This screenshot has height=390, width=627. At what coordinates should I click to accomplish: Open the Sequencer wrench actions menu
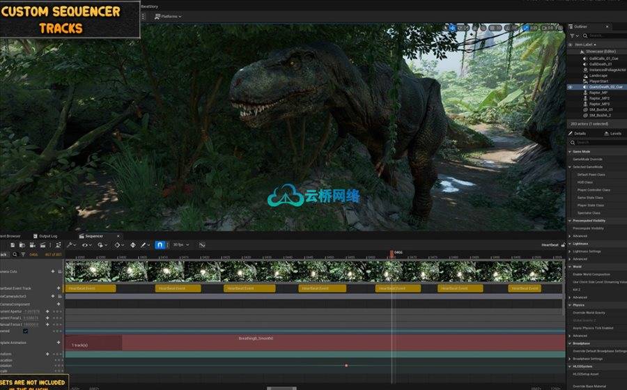(71, 245)
